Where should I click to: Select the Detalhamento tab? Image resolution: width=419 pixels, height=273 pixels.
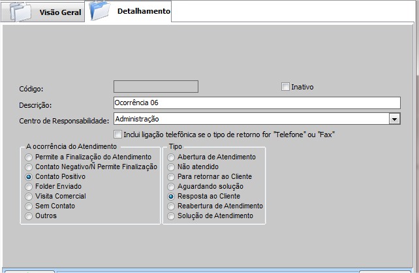(x=143, y=11)
